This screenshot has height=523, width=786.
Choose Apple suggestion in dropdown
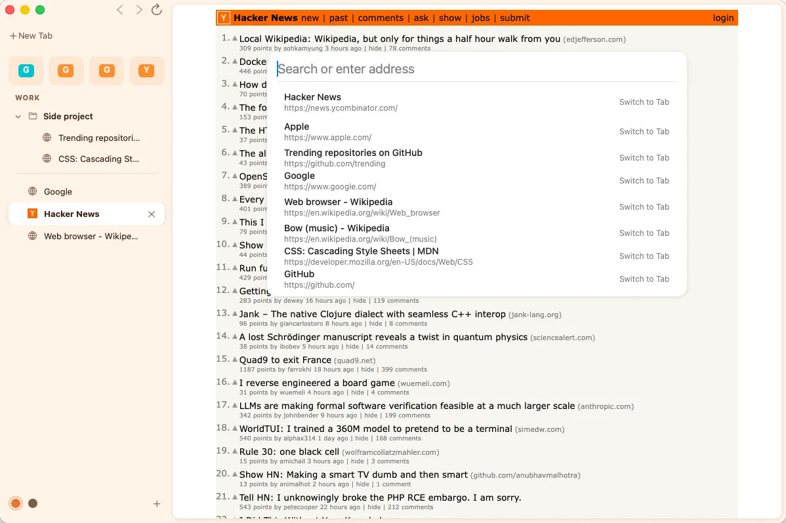476,132
